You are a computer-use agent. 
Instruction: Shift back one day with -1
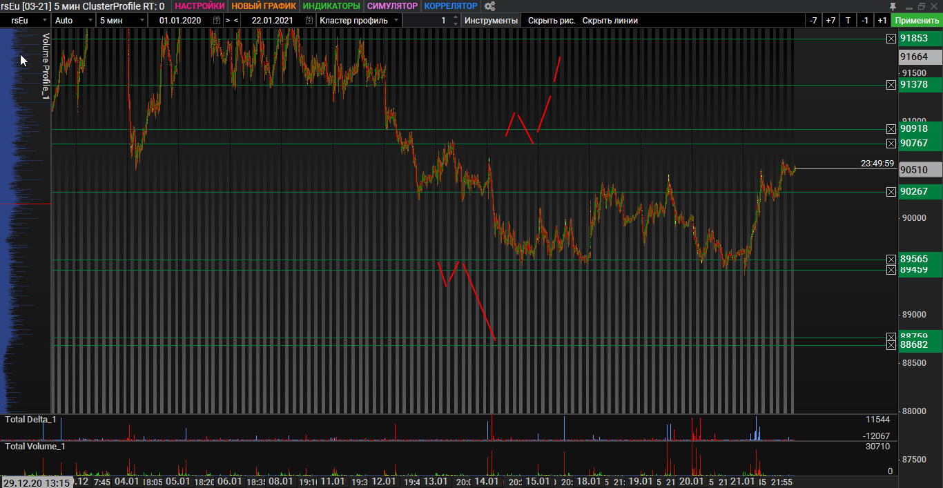click(x=865, y=21)
